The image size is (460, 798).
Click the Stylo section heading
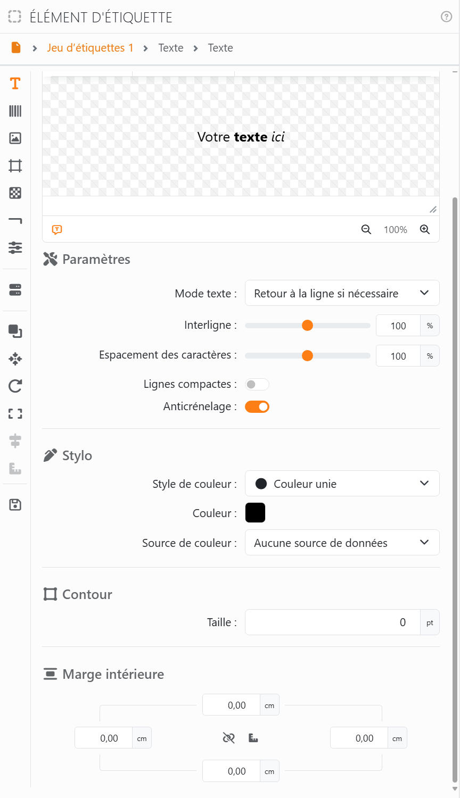tap(77, 455)
